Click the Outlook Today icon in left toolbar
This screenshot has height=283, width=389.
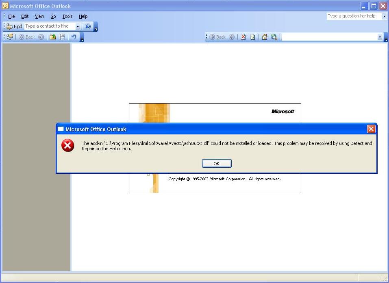tap(10, 37)
